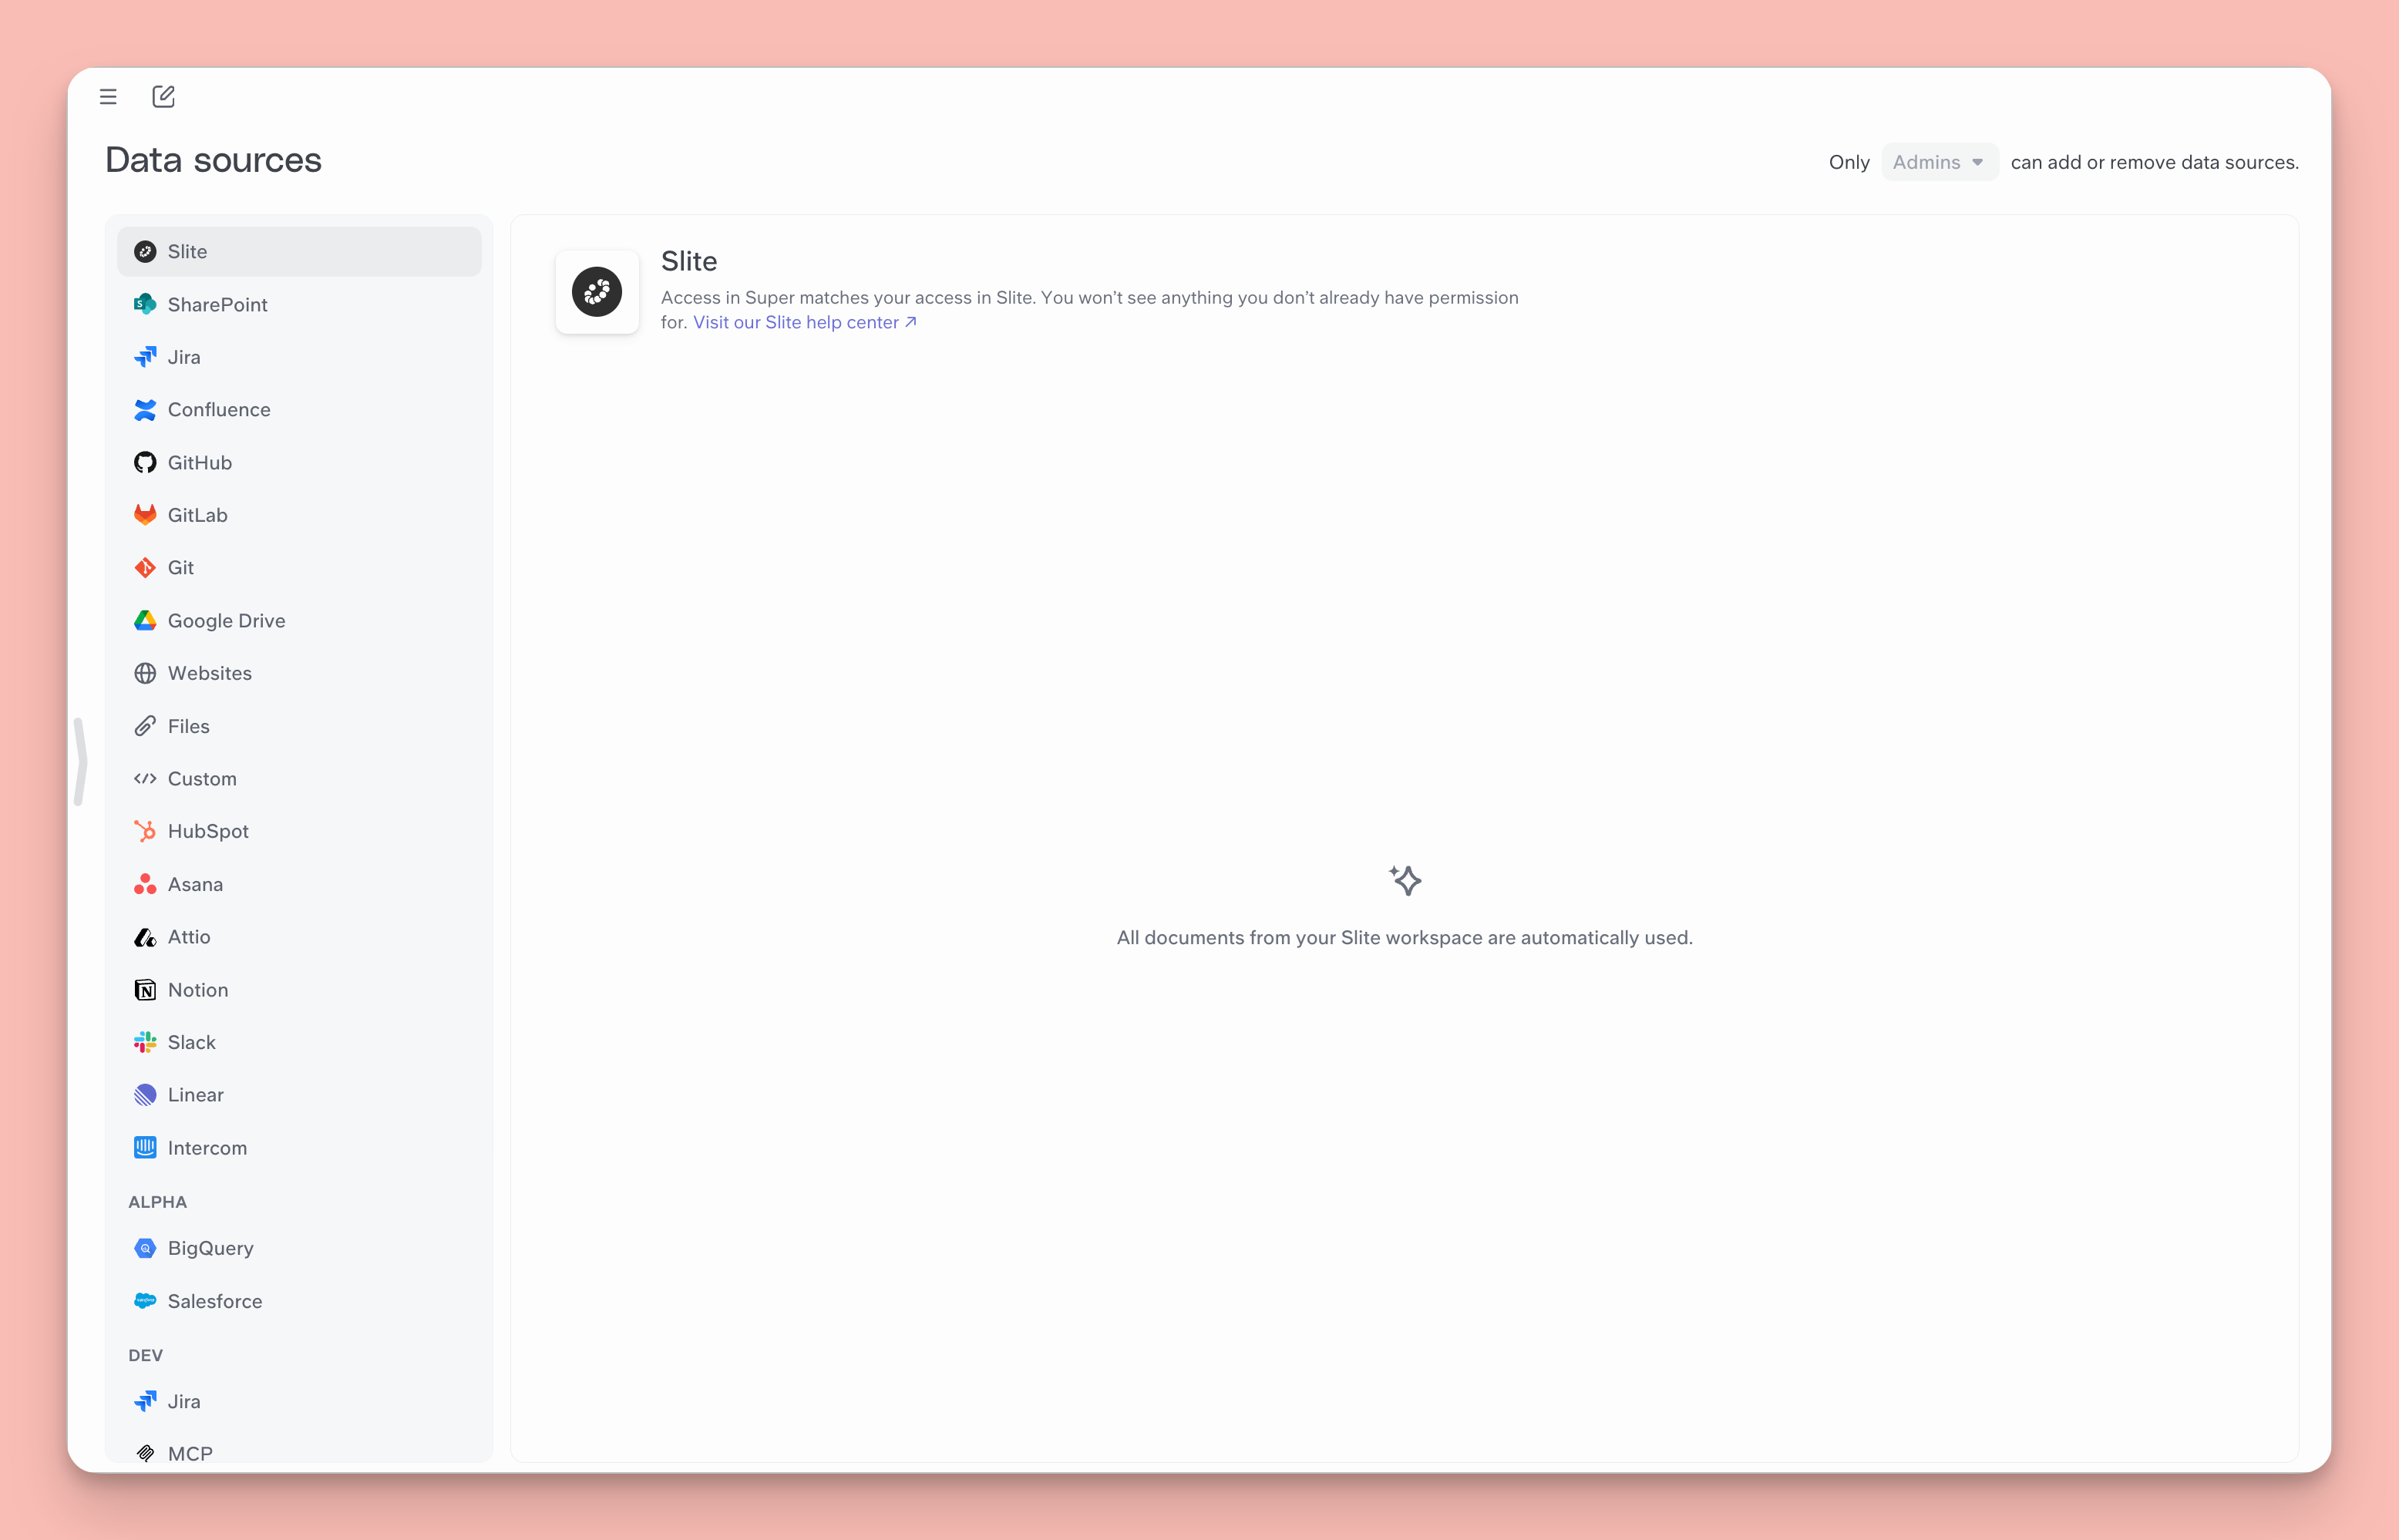Click the 'Files' label in the list
This screenshot has width=2399, height=1540.
(189, 726)
